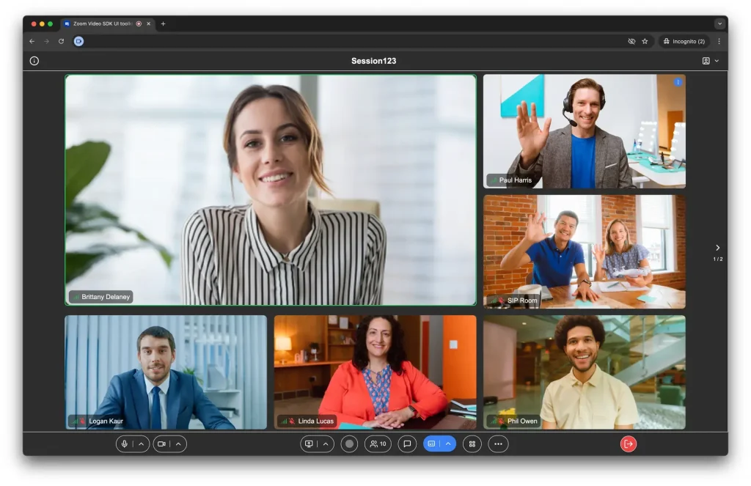Expand the camera options arrow
The width and height of the screenshot is (751, 486).
178,443
